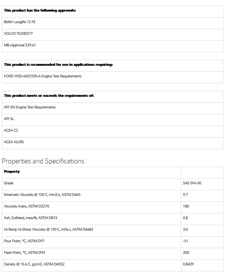Click the 'recommended for use' table header
This screenshot has height=274, width=228.
[x=58, y=65]
